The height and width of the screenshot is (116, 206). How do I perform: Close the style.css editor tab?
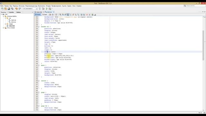53,12
